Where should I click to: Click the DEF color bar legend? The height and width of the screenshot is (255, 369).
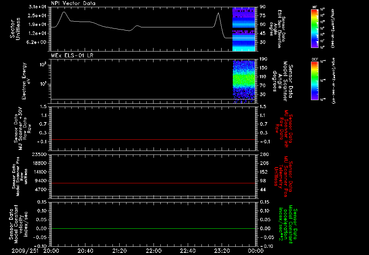[x=315, y=81]
